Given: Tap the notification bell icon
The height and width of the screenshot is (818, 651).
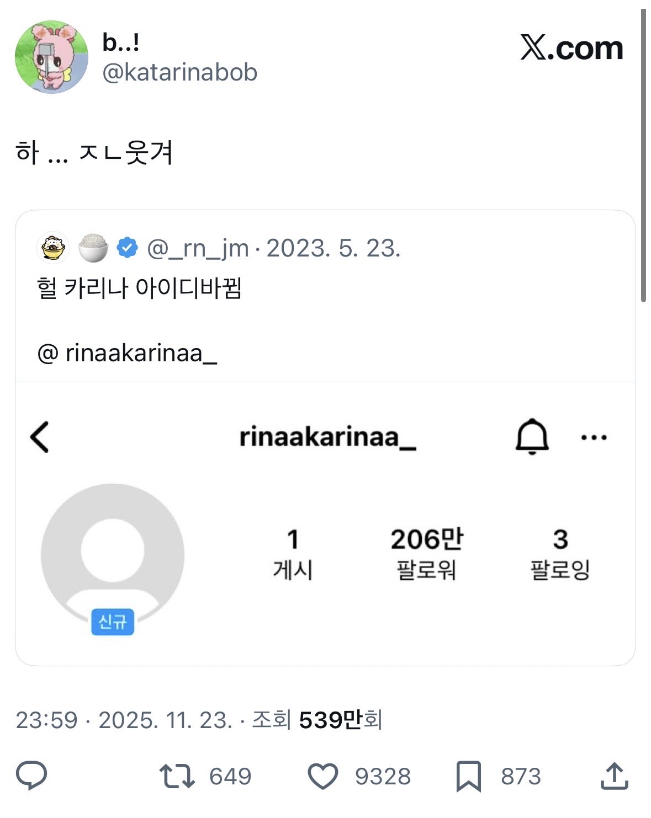Looking at the screenshot, I should coord(532,436).
